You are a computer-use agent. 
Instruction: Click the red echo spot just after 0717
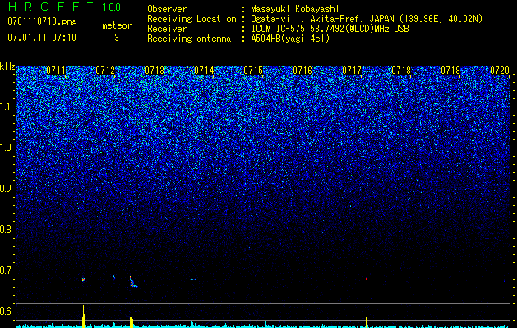point(367,279)
